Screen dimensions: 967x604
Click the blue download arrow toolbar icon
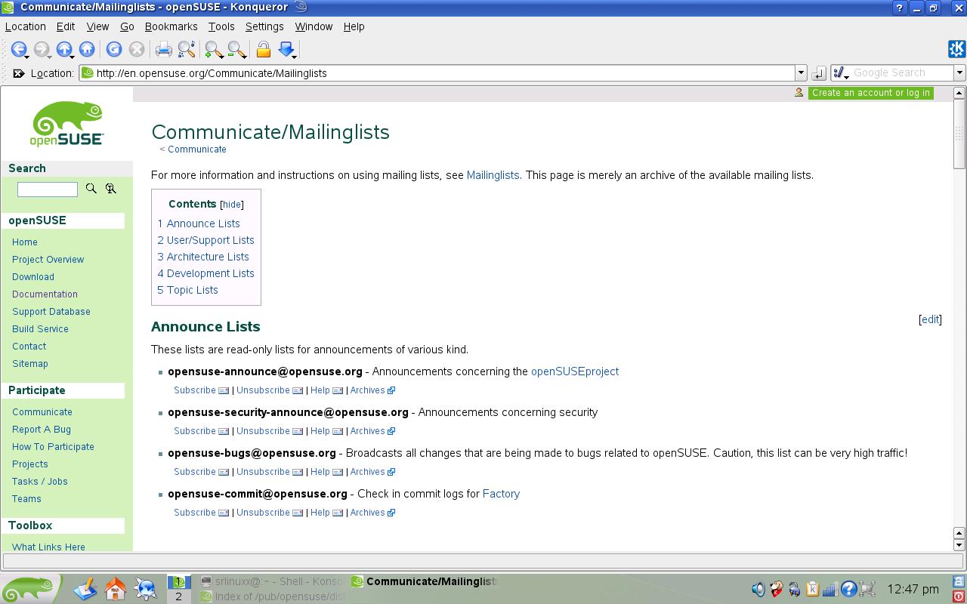coord(286,49)
